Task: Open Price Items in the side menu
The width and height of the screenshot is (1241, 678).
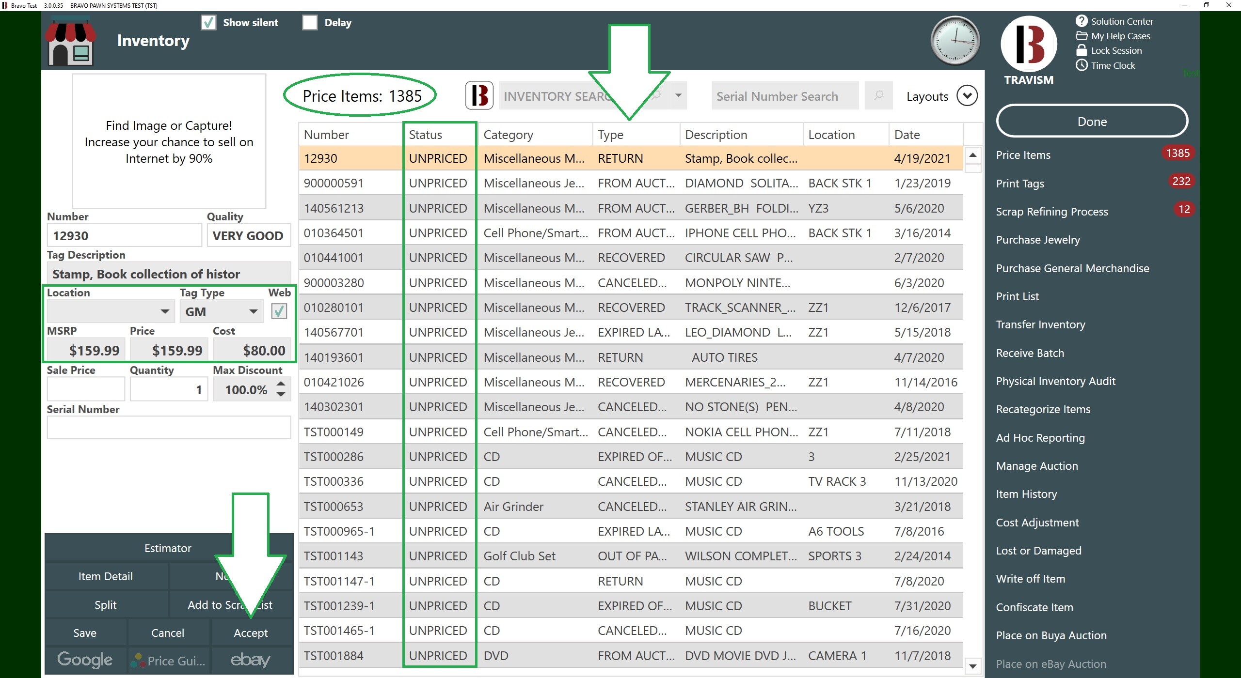Action: pyautogui.click(x=1023, y=155)
